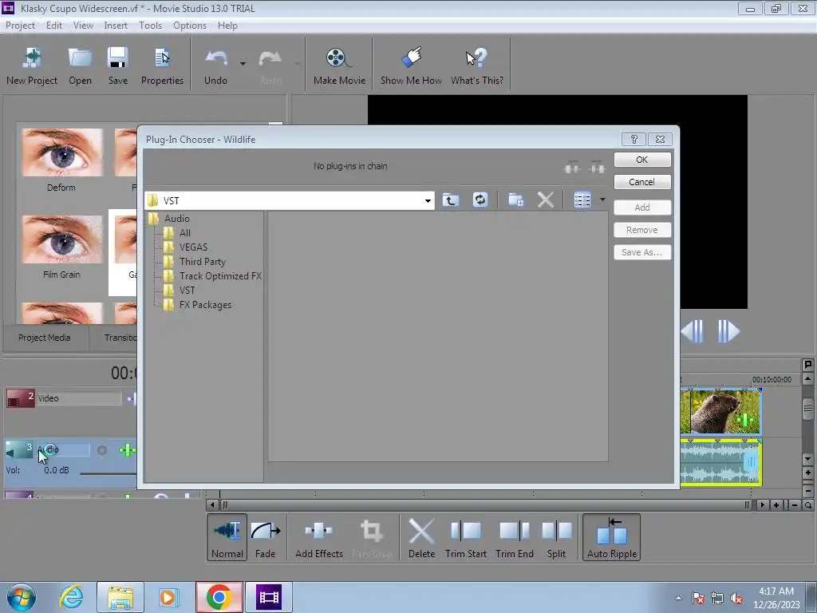
Task: Create new plug-in folder
Action: point(516,200)
